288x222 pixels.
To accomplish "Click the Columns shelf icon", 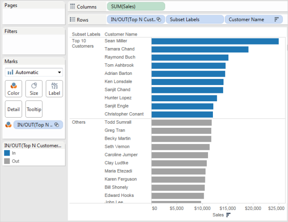I will (x=73, y=7).
